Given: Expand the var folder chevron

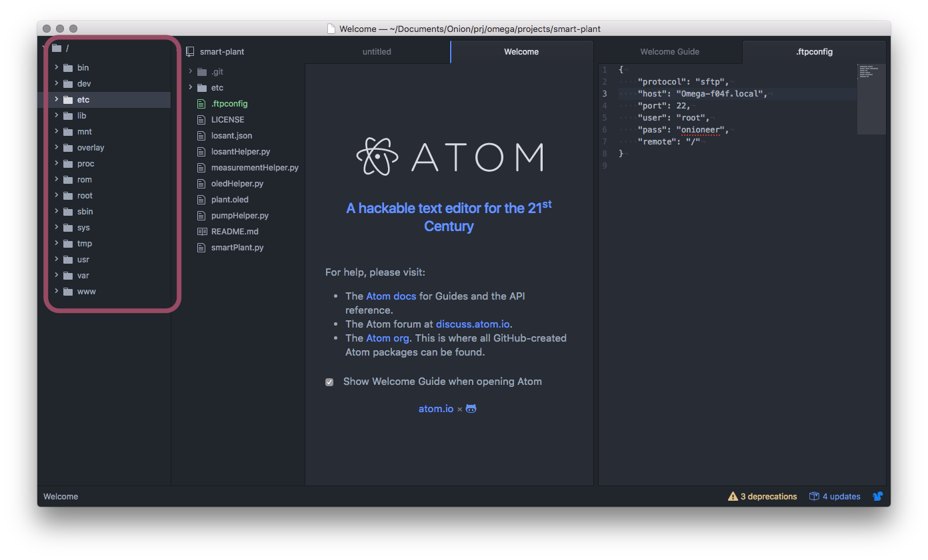Looking at the screenshot, I should coord(57,276).
